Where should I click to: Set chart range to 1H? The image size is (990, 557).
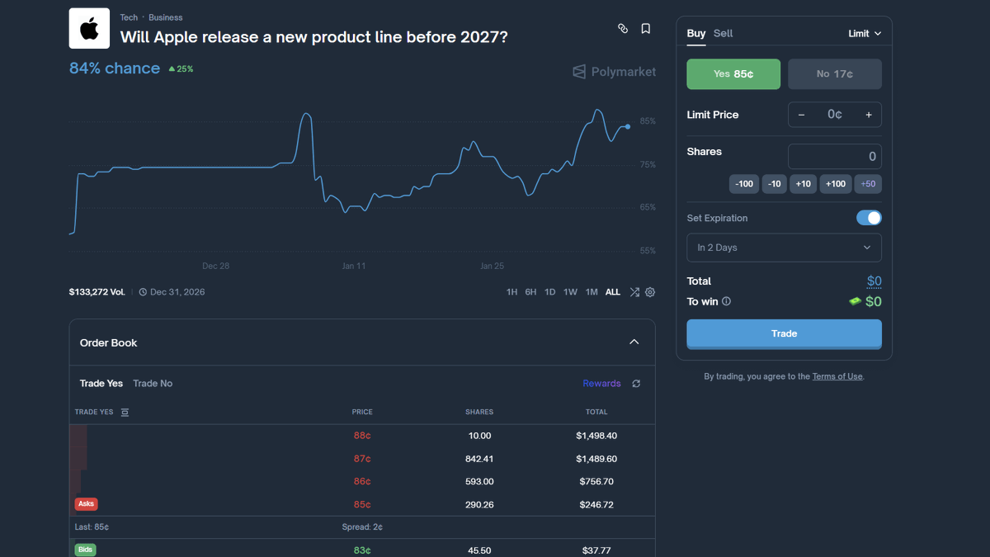[511, 292]
